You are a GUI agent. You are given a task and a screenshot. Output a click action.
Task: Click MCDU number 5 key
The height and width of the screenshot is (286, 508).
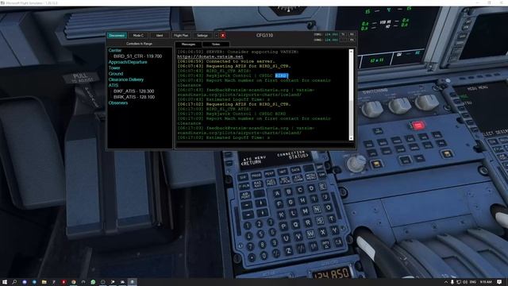[x=260, y=234]
